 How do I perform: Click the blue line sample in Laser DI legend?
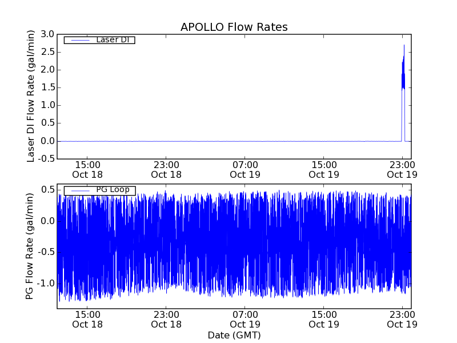click(79, 40)
